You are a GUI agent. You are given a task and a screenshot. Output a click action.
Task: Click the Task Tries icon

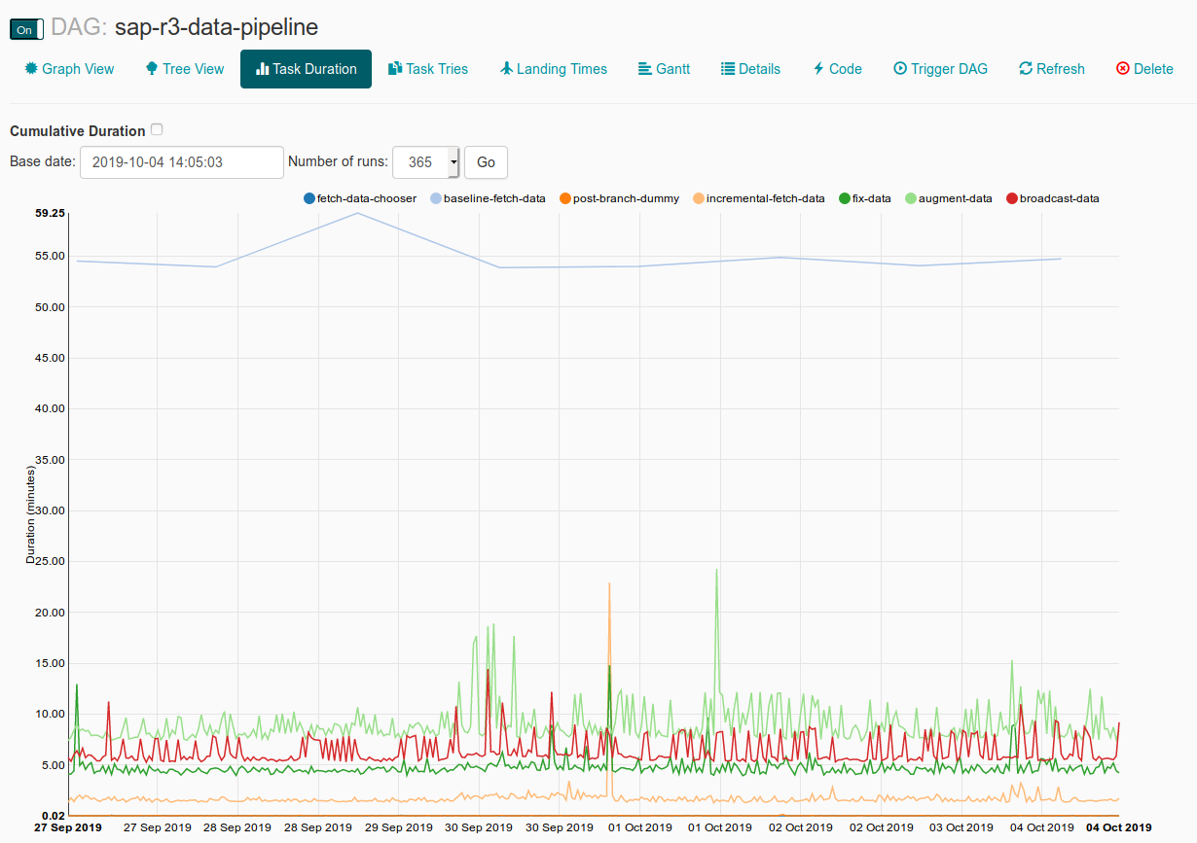pos(395,69)
